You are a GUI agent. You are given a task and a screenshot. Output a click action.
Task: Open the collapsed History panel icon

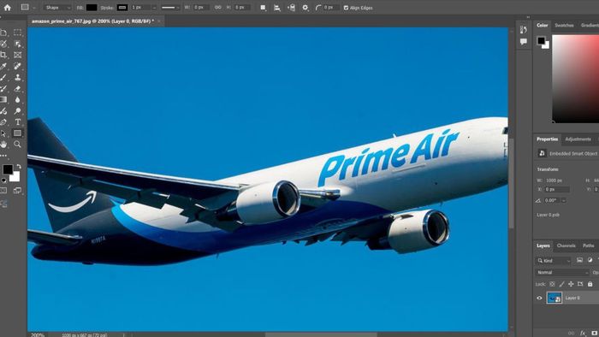click(524, 30)
